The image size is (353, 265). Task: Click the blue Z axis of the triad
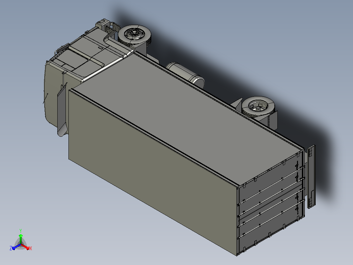tap(16, 247)
